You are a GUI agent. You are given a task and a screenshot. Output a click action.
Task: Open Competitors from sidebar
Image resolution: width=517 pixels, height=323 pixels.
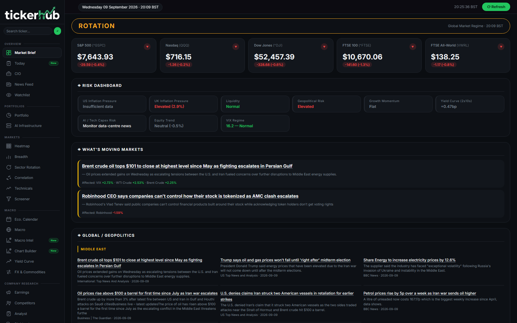pos(32,303)
